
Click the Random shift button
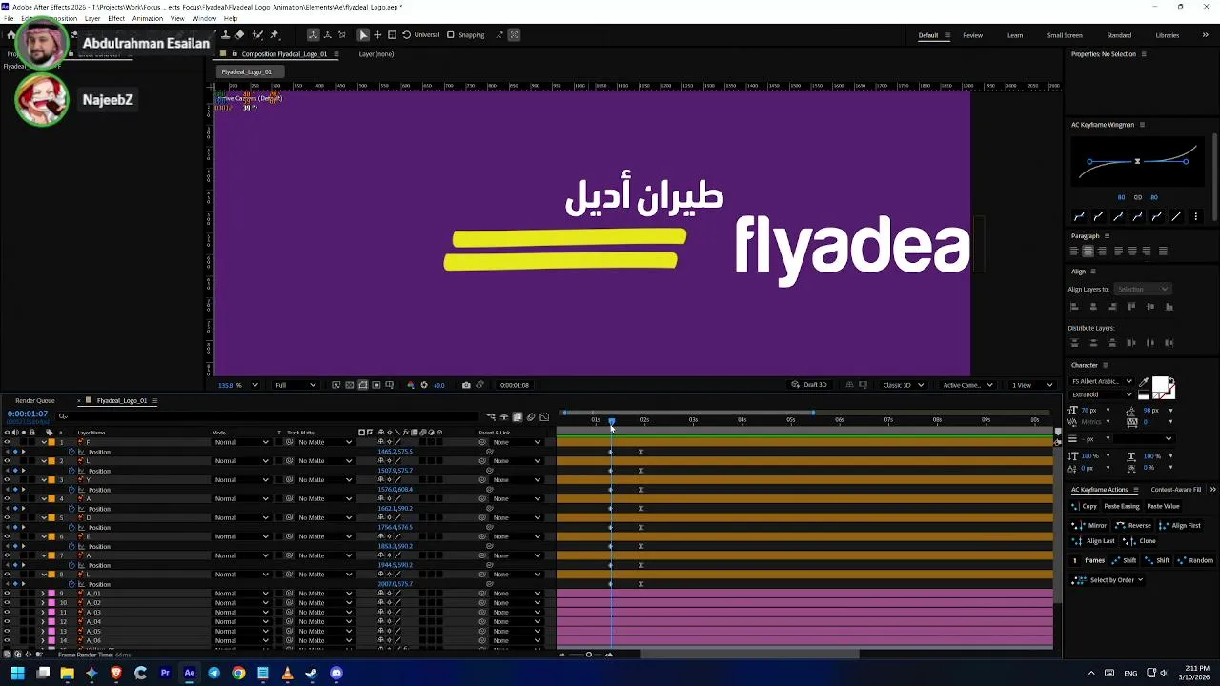click(1194, 560)
